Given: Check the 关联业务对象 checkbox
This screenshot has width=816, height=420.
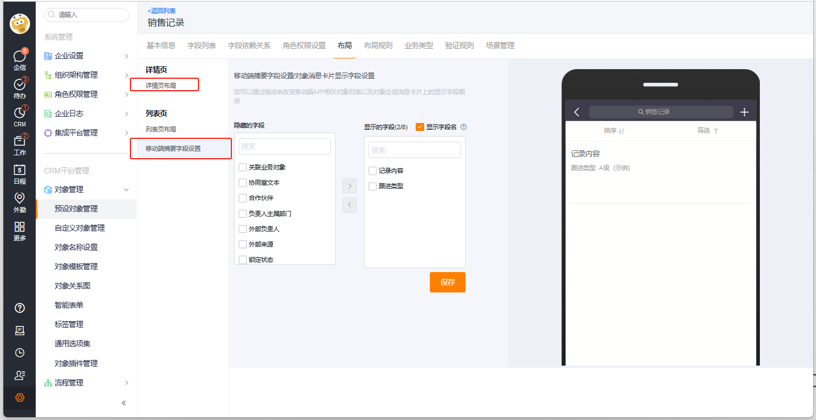Looking at the screenshot, I should 243,167.
